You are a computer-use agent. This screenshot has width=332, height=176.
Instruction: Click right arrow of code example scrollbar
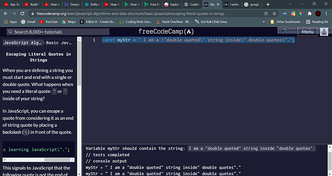(x=72, y=160)
